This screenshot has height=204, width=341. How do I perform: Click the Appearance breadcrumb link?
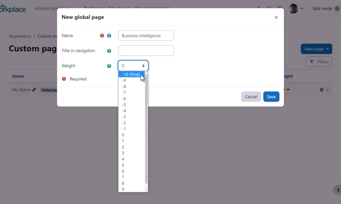20,36
